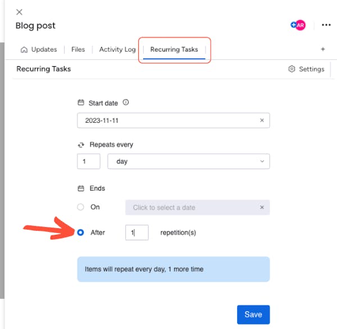Switch to the Recurring Tasks tab
This screenshot has width=337, height=329.
(174, 49)
